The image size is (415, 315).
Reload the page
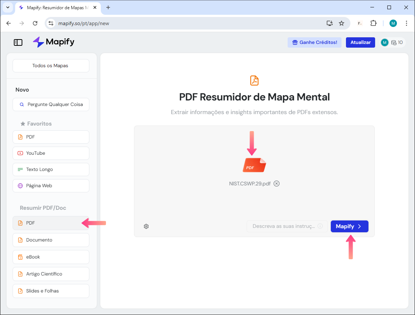click(x=35, y=23)
